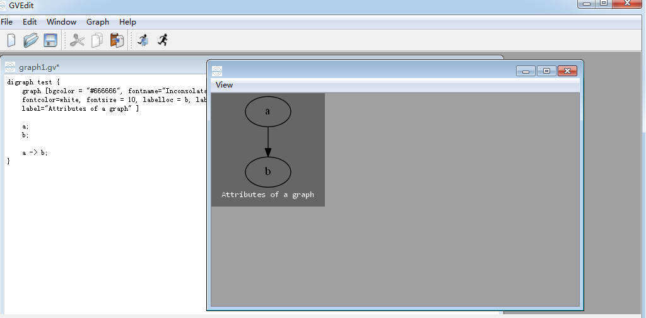Click the "digraph test {" code line

(33, 82)
